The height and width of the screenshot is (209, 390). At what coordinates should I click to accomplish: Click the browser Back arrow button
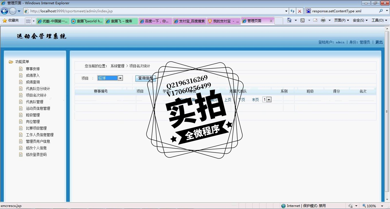point(5,11)
